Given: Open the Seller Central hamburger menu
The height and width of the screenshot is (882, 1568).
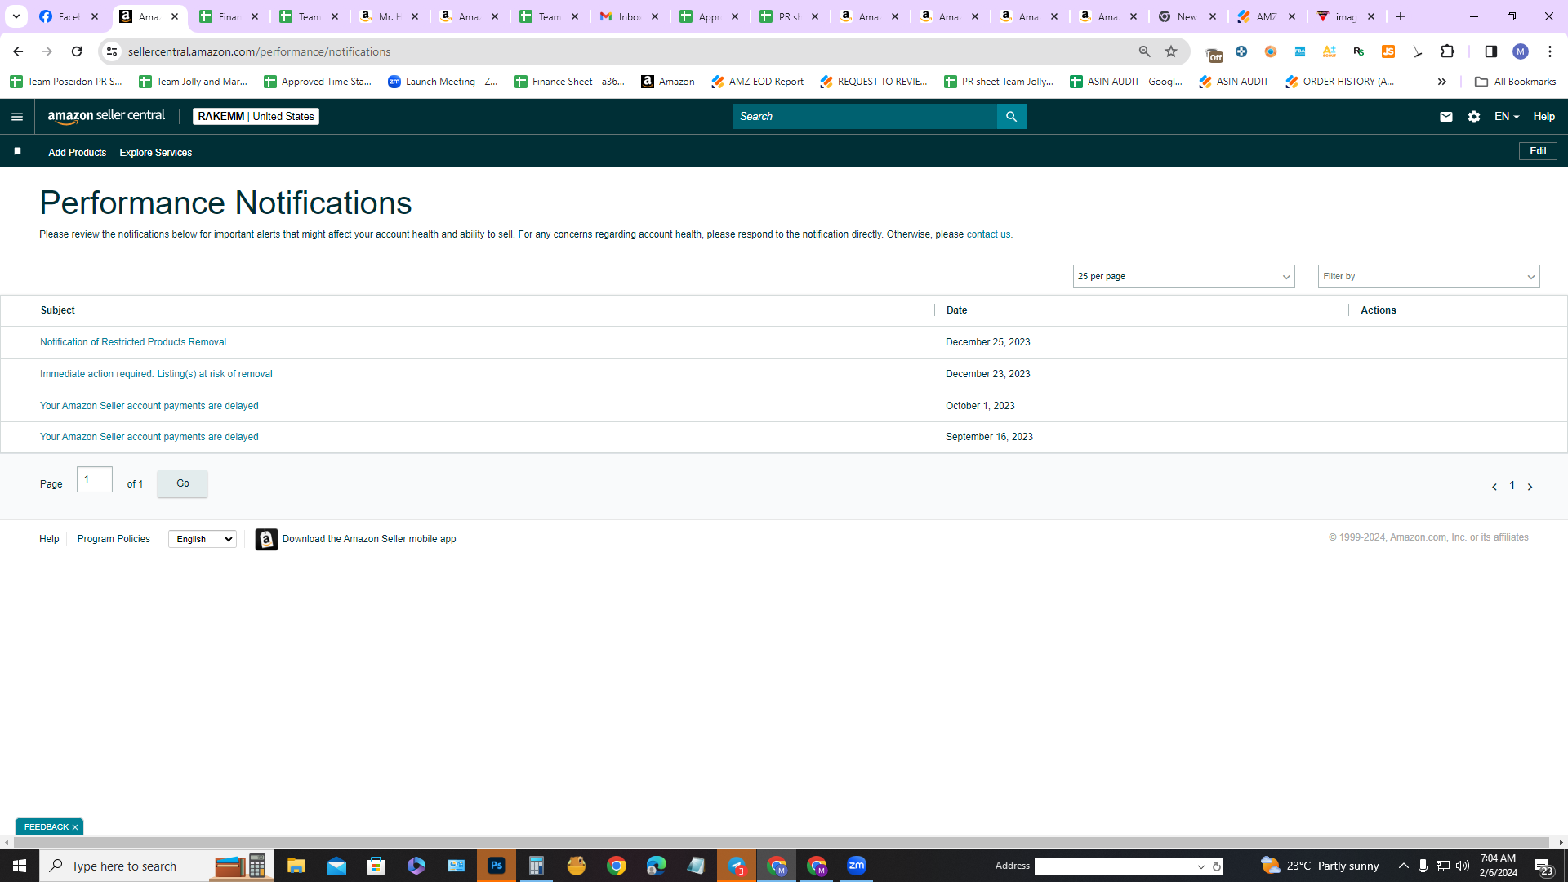Looking at the screenshot, I should [17, 117].
